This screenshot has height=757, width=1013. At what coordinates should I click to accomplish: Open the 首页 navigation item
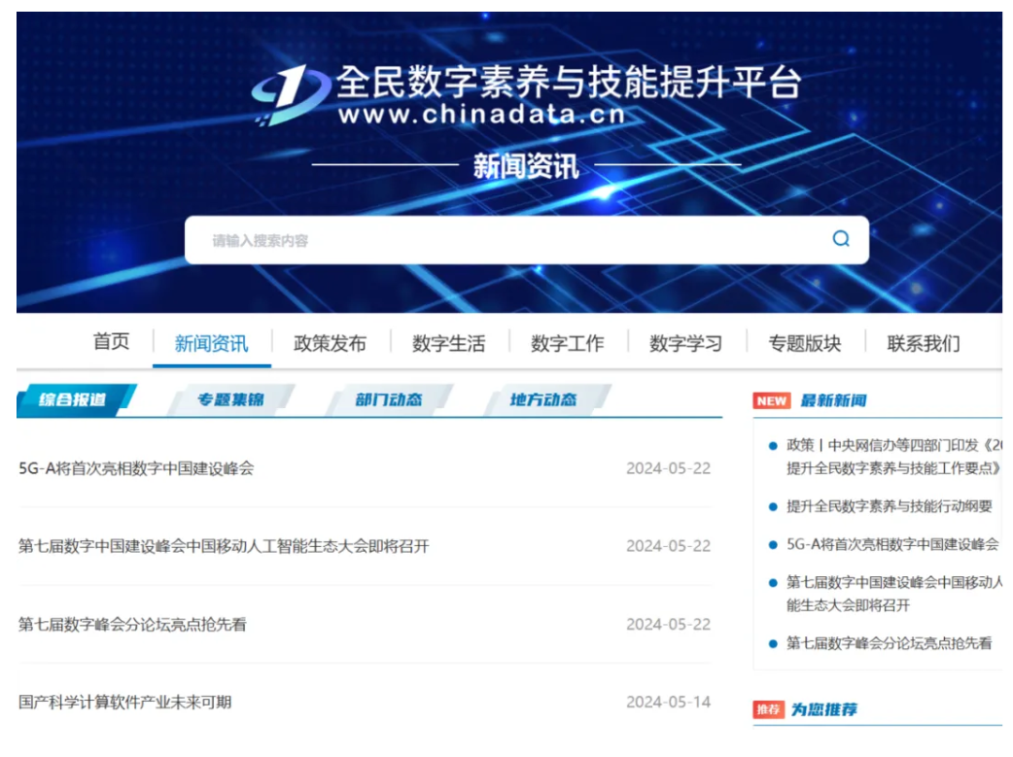(111, 342)
